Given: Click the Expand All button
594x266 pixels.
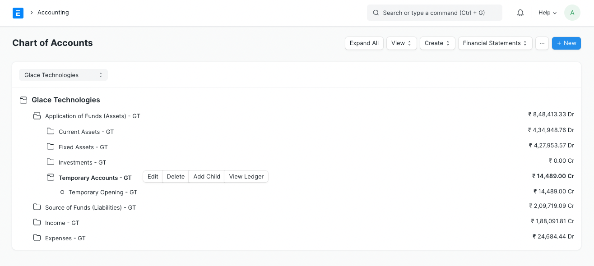Looking at the screenshot, I should click(364, 43).
